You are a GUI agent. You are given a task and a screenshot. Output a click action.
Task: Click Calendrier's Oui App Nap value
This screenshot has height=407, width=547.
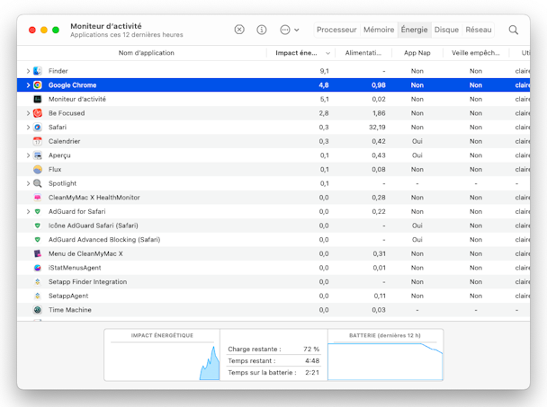point(417,141)
